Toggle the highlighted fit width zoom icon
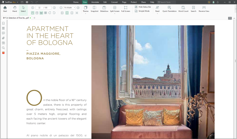237x139 pixels. 67,13
